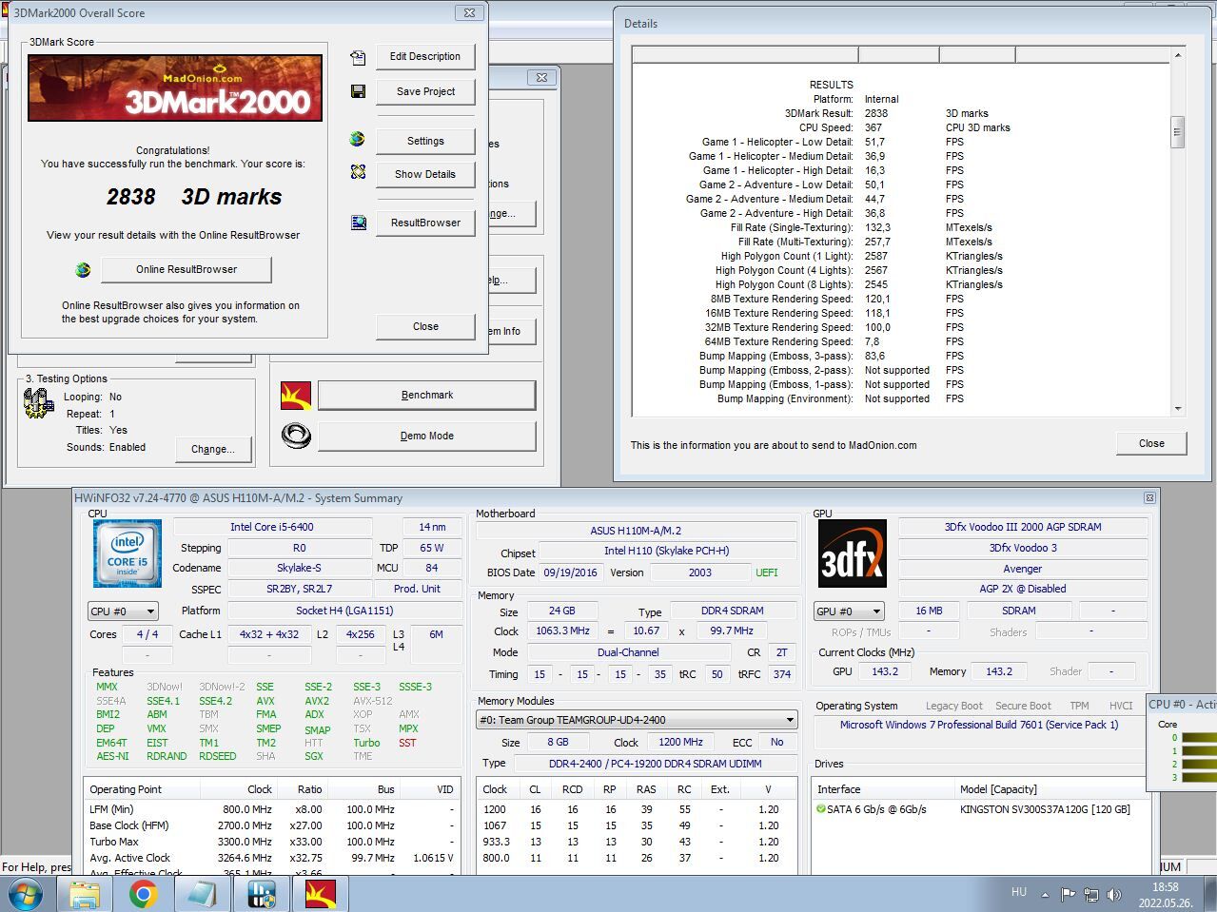
Task: Click the 3Dfx Voodoo III 2000 AGP field
Action: [x=1023, y=527]
